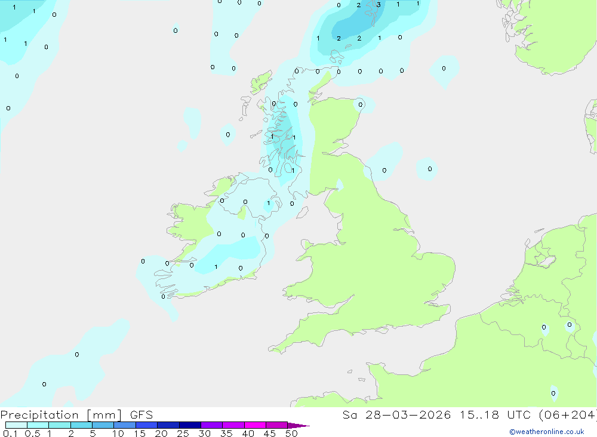Click the '50' legend scale label

[291, 433]
